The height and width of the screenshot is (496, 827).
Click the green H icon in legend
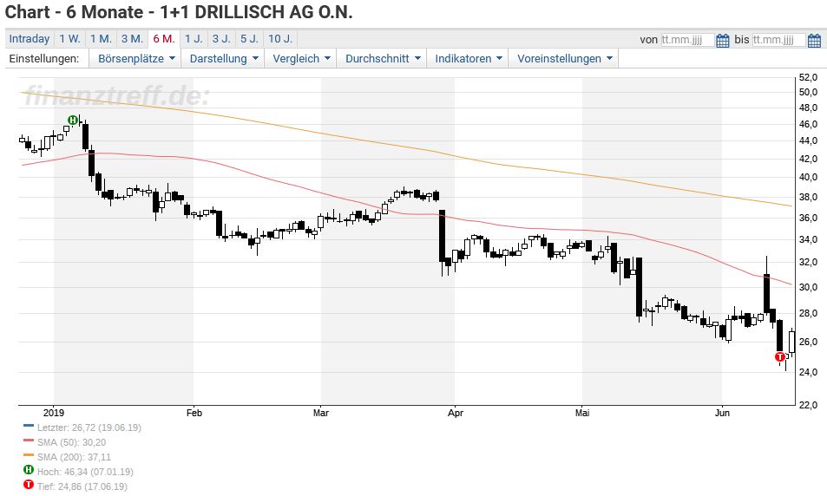point(29,470)
